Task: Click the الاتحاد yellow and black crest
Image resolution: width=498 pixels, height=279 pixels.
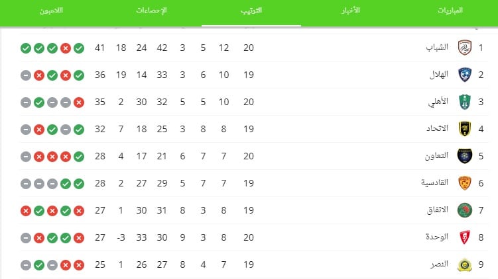Action: coord(464,129)
